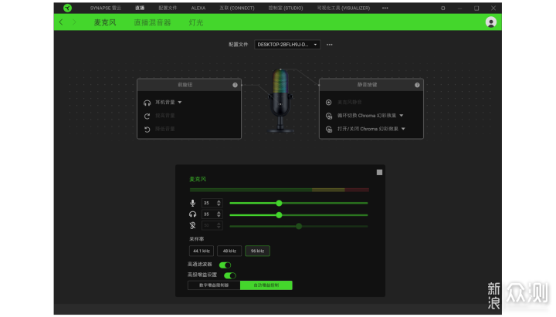Open the DESKTOP-2BFLH9J profile dropdown
Screen dimensions: 556x317
(287, 45)
